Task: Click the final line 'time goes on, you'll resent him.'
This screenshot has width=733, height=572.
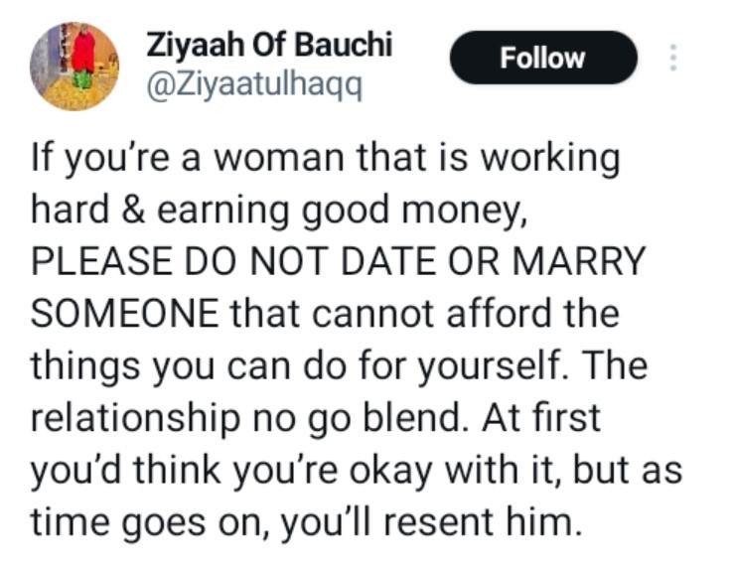Action: click(307, 522)
